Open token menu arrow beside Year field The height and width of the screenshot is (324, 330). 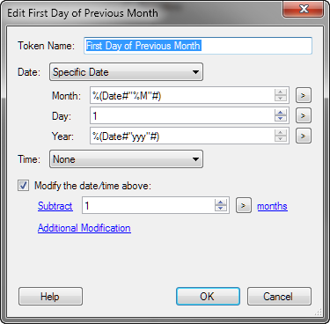coord(304,136)
